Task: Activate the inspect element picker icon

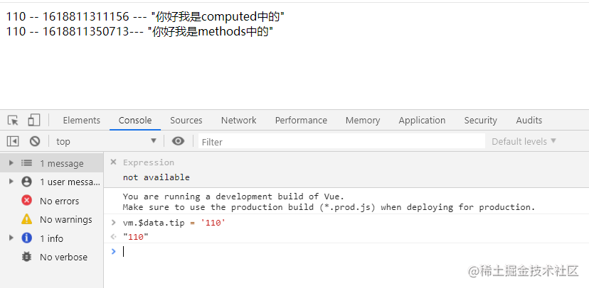Action: pos(13,120)
